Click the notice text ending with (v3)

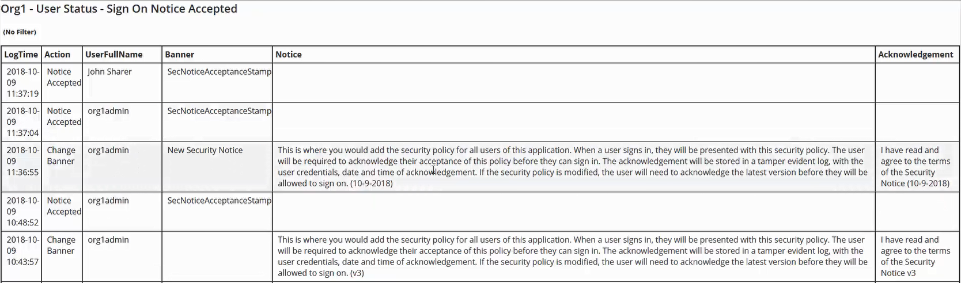[x=572, y=257]
